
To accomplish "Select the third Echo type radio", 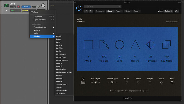I will [x=99, y=82].
